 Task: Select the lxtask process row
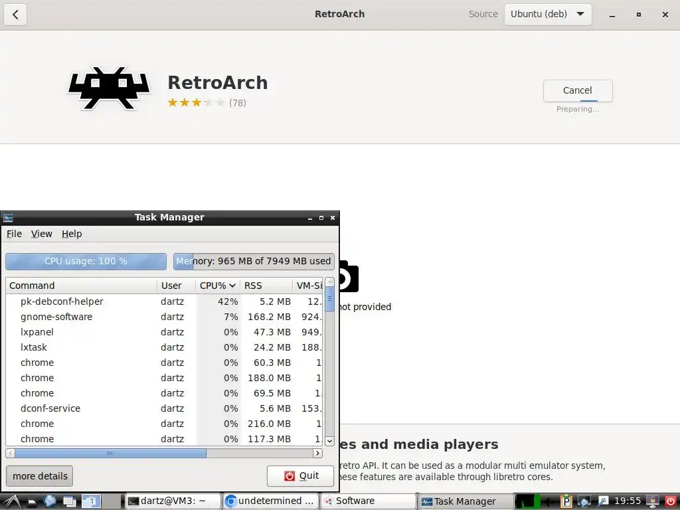[165, 347]
